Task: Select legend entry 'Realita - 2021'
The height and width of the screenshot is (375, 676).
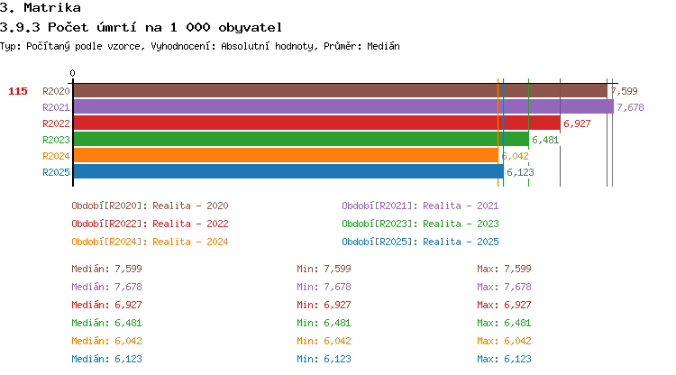Action: point(420,206)
